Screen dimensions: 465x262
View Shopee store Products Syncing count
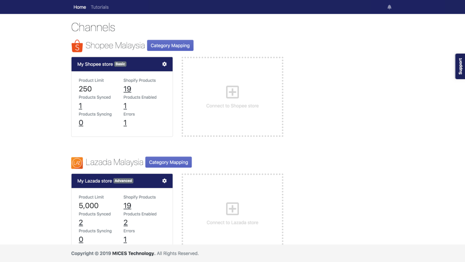[x=81, y=123]
